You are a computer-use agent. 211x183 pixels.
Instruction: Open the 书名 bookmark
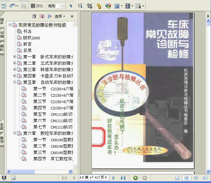[27, 31]
